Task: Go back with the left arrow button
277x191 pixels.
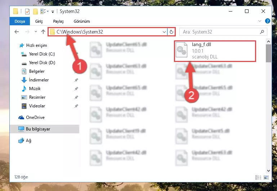Action: (x=17, y=32)
